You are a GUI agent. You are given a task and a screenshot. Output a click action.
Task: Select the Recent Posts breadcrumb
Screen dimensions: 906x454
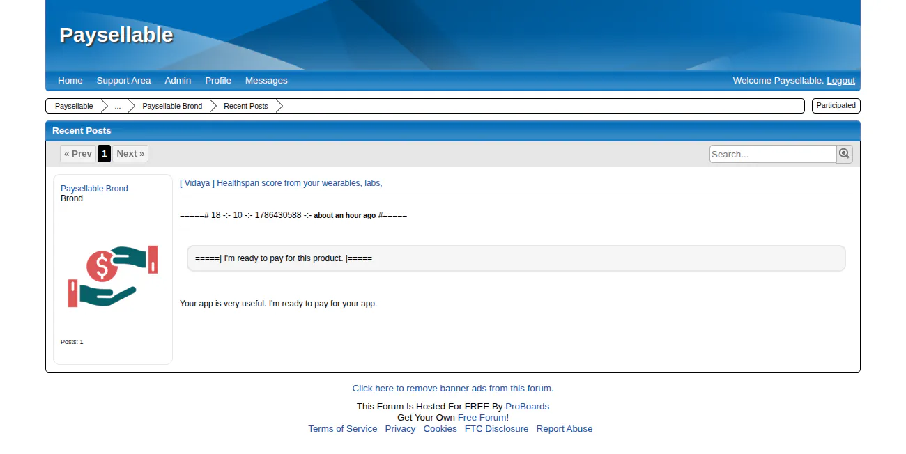[x=246, y=106]
